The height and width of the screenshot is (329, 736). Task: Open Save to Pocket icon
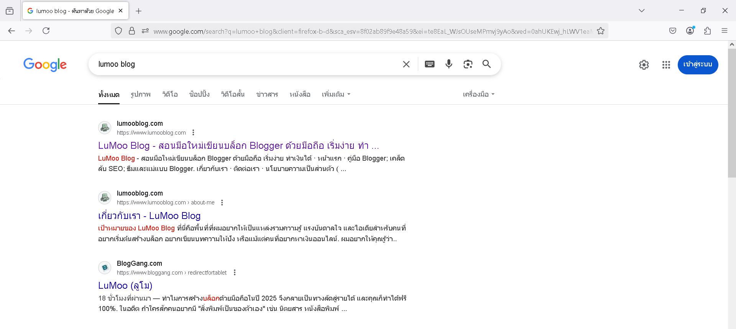673,31
